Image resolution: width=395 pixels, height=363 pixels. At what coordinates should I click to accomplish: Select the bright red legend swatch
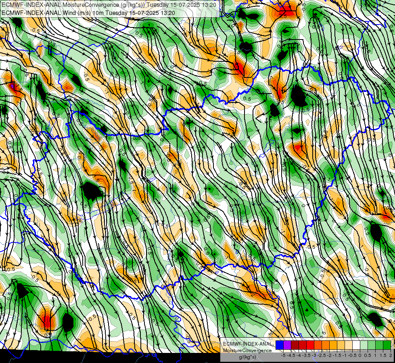(x=310, y=345)
